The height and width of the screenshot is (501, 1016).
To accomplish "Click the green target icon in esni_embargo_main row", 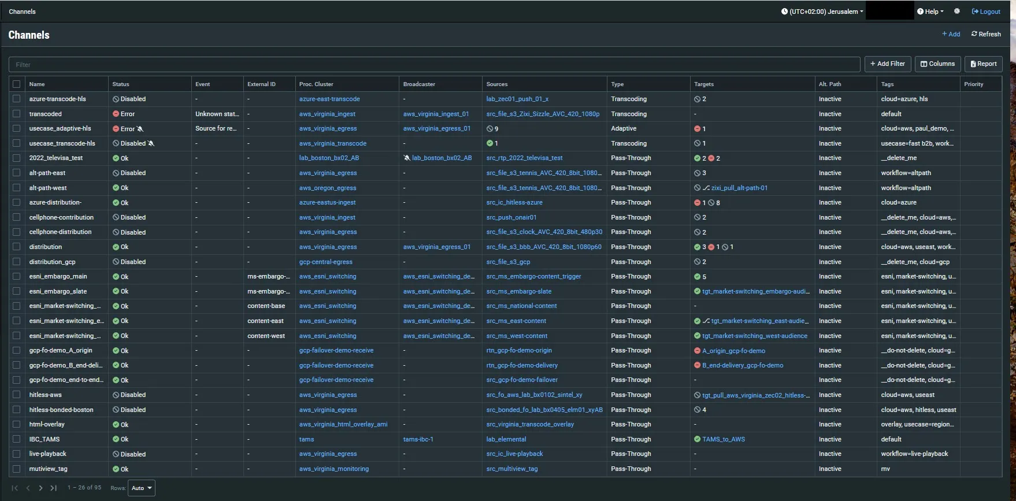I will click(697, 277).
